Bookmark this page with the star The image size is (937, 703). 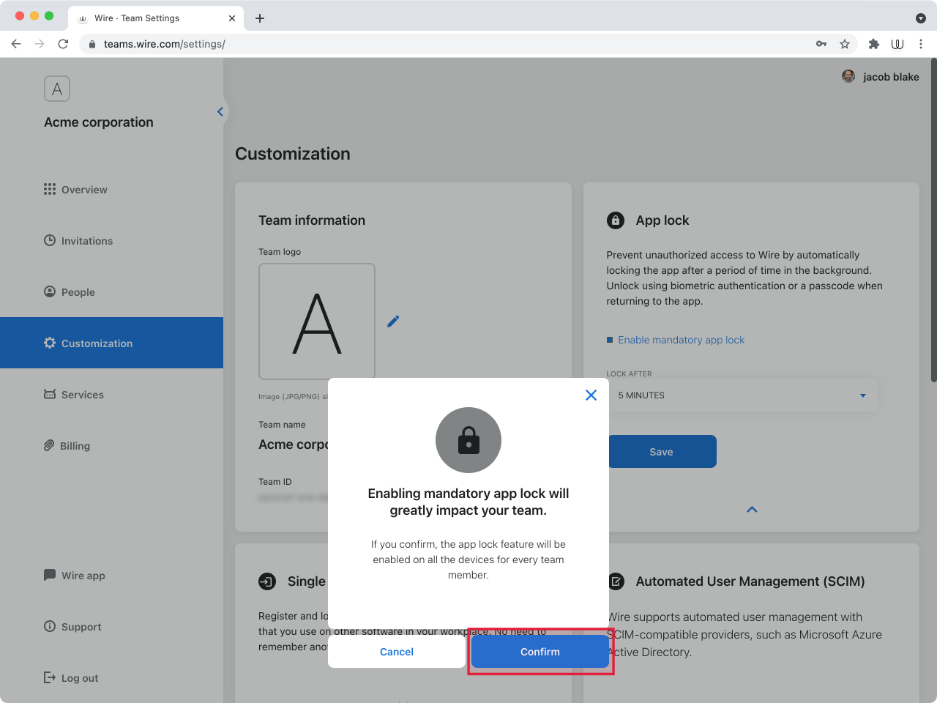point(845,44)
